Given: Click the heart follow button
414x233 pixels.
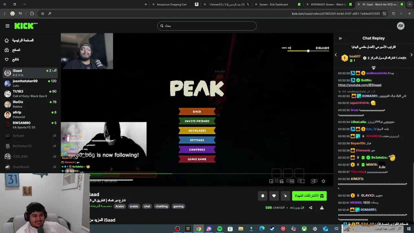Looking at the screenshot, I should 274,196.
